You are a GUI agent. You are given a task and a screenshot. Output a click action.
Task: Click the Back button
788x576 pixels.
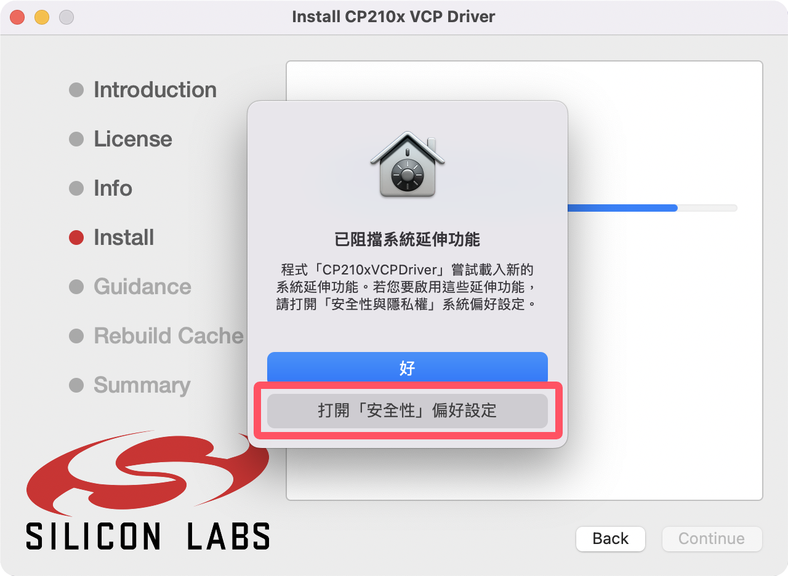coord(611,539)
